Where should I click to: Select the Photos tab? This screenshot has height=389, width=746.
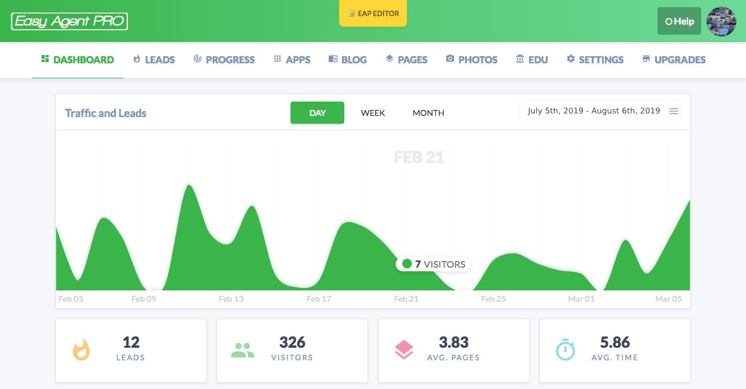pos(472,60)
